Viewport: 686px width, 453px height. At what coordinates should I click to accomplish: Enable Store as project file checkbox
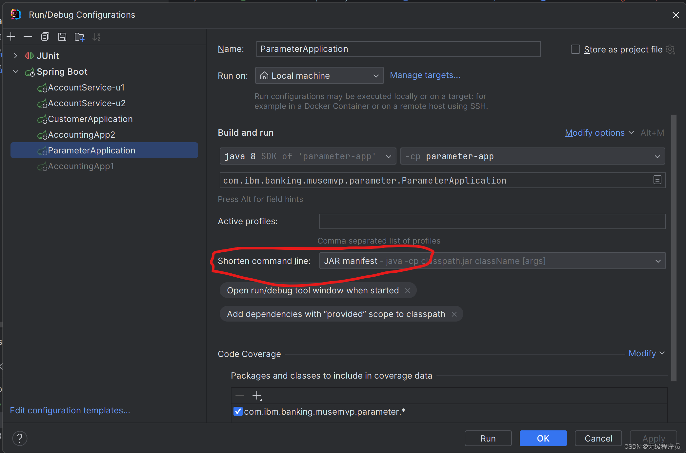pyautogui.click(x=575, y=49)
